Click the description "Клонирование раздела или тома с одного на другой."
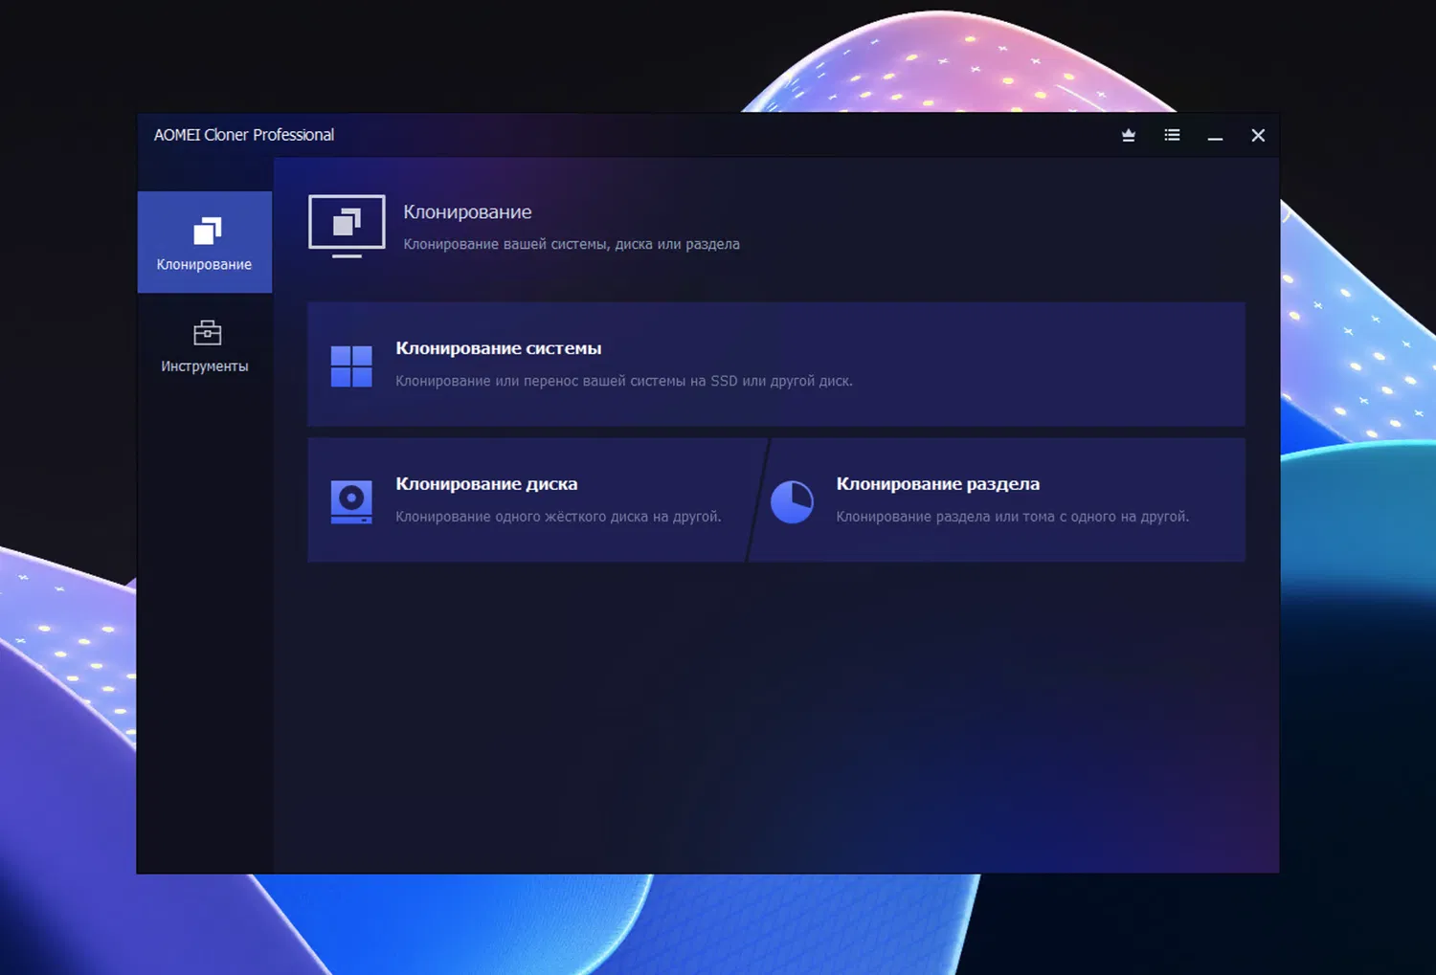 point(1013,517)
